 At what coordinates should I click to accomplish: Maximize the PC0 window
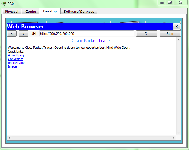pyautogui.click(x=170, y=2)
